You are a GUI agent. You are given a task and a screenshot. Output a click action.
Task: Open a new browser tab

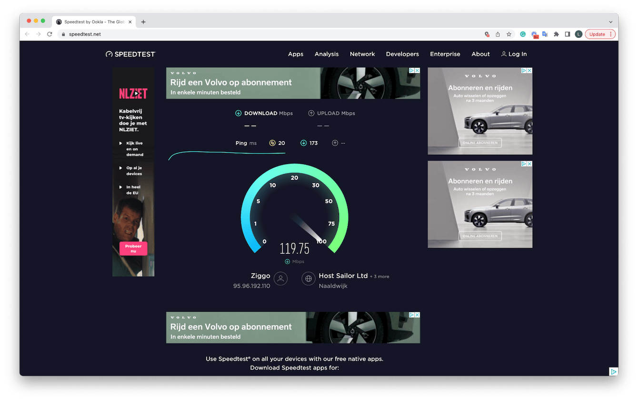143,22
